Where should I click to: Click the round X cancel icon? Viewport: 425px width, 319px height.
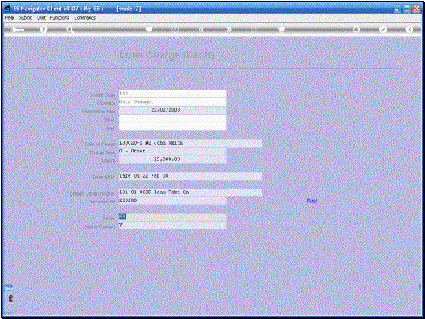click(409, 29)
